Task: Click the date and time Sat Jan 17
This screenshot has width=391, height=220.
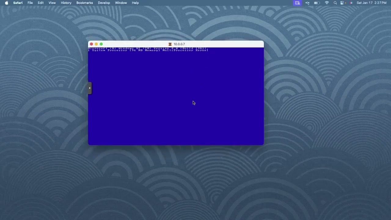Action: pos(371,3)
